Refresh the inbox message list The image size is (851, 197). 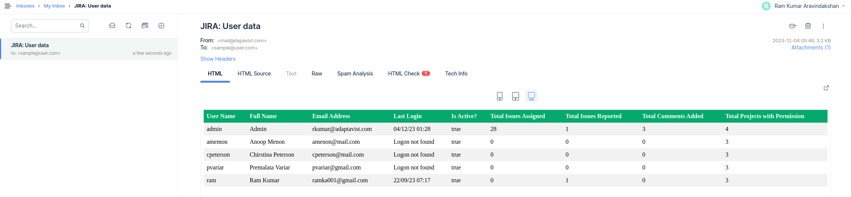pyautogui.click(x=129, y=26)
